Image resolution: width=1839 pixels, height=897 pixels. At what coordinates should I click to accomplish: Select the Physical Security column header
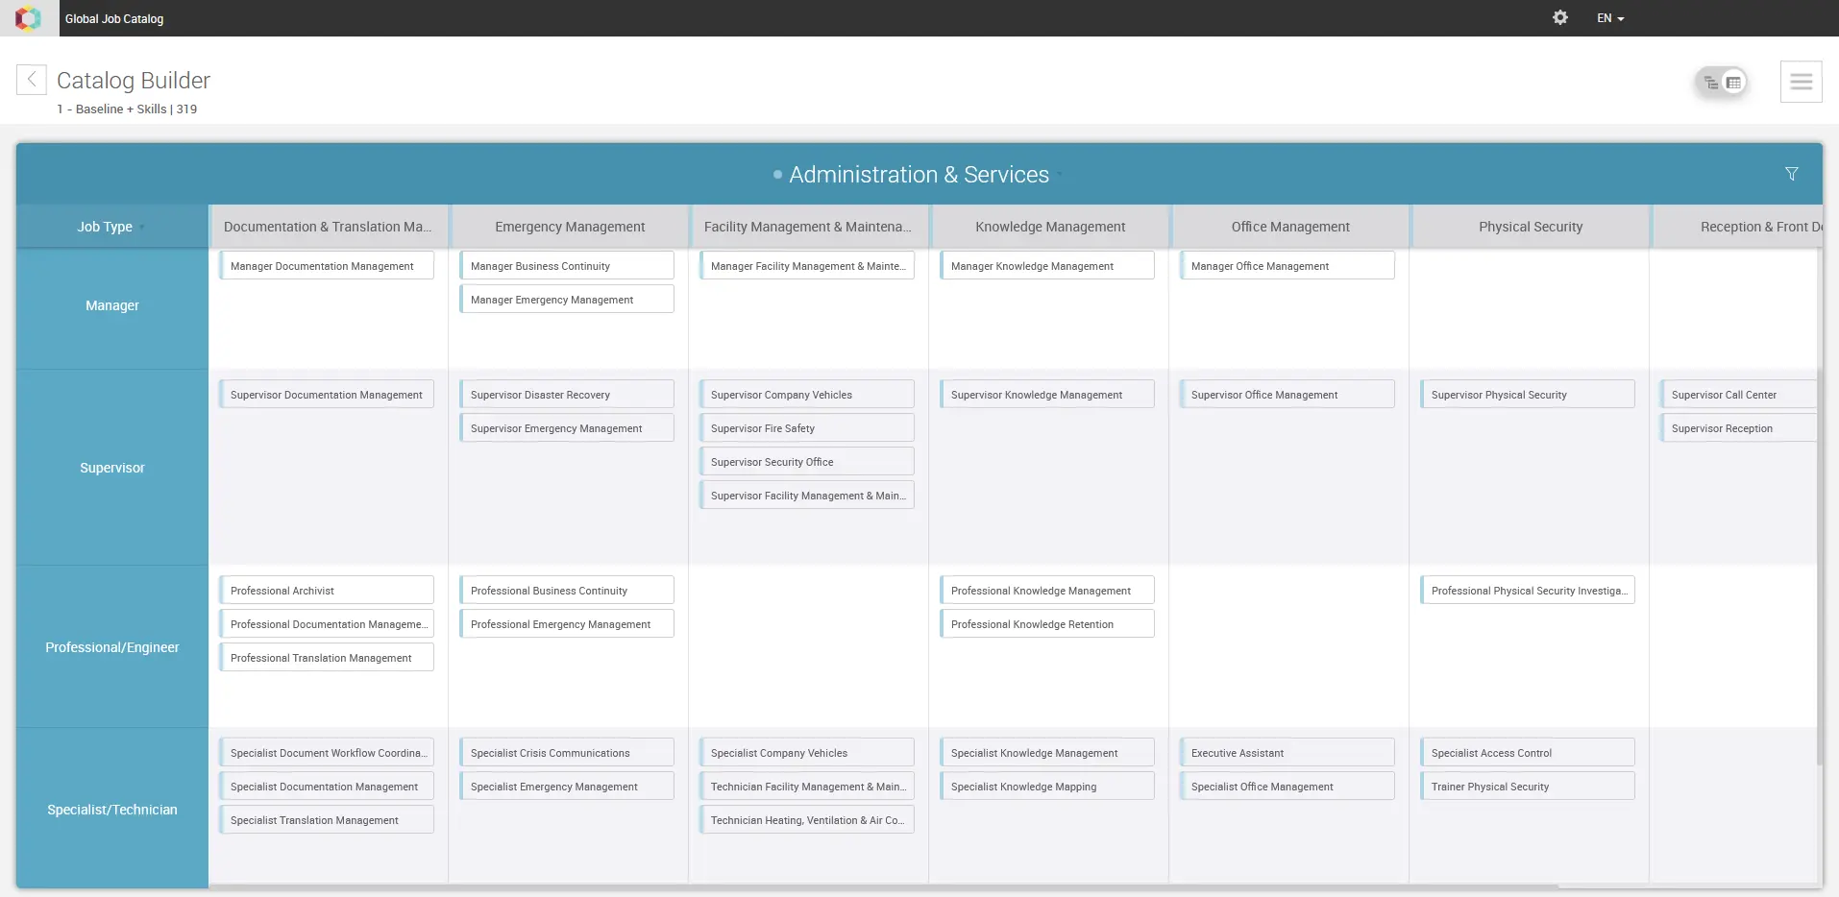1530,227
